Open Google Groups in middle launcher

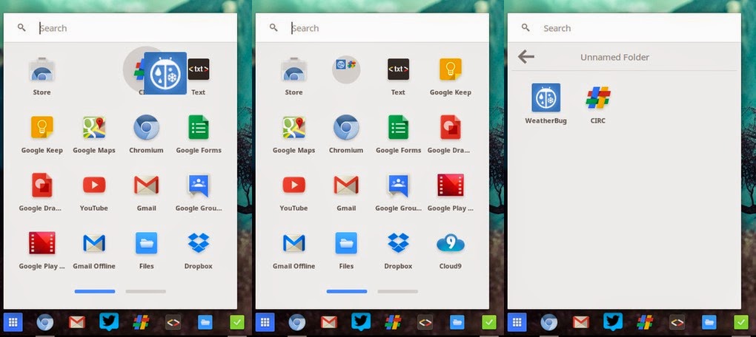pos(398,185)
